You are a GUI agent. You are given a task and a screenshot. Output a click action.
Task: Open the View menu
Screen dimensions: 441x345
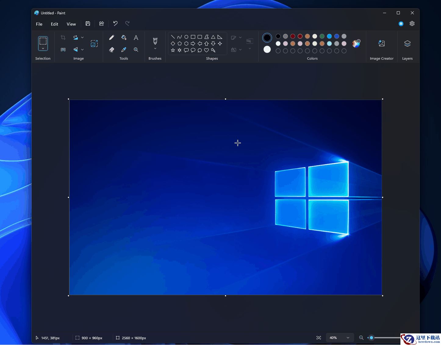pyautogui.click(x=71, y=24)
